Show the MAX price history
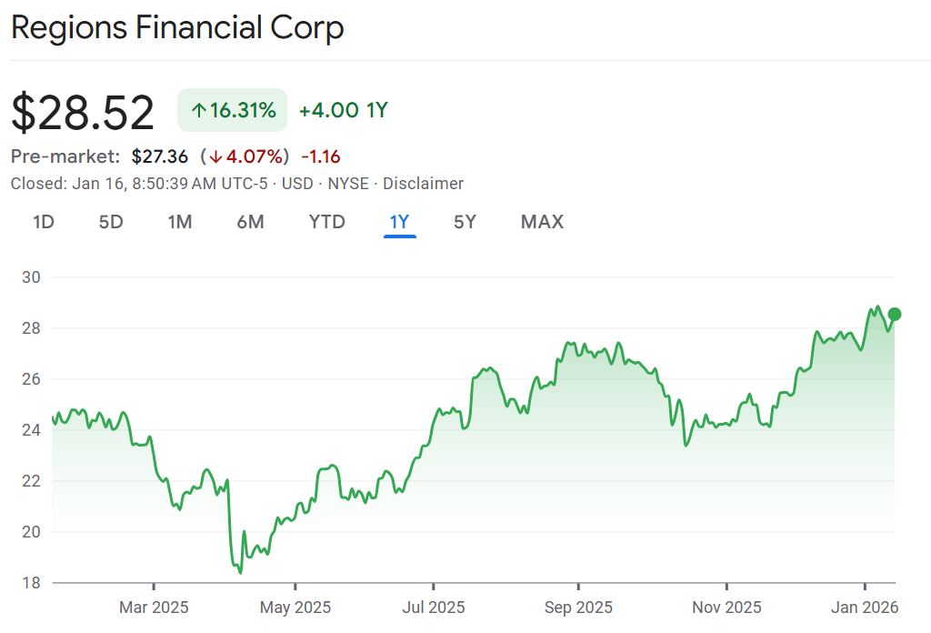931x633 pixels. pyautogui.click(x=542, y=222)
